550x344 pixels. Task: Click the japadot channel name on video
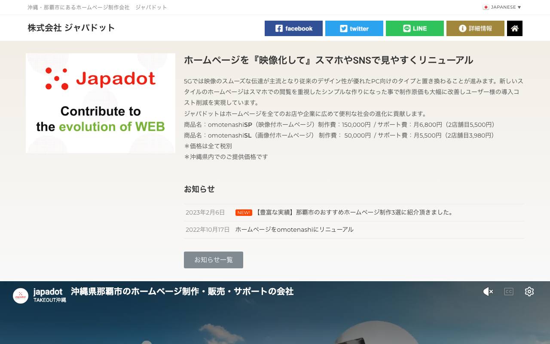(48, 292)
